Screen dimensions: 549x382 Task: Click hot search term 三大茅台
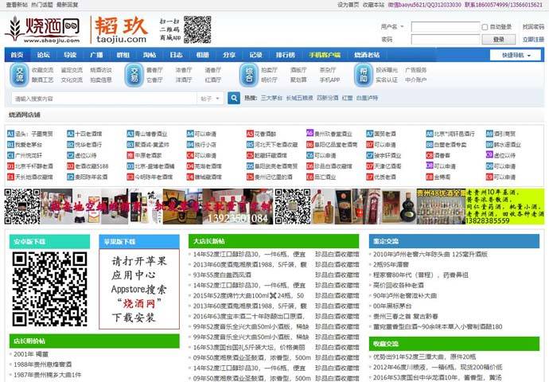271,98
